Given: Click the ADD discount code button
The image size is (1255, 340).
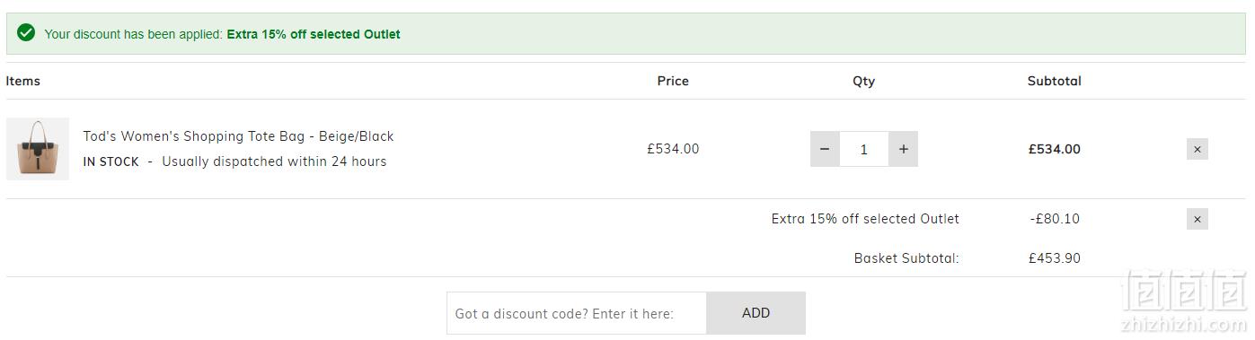Looking at the screenshot, I should tap(756, 313).
